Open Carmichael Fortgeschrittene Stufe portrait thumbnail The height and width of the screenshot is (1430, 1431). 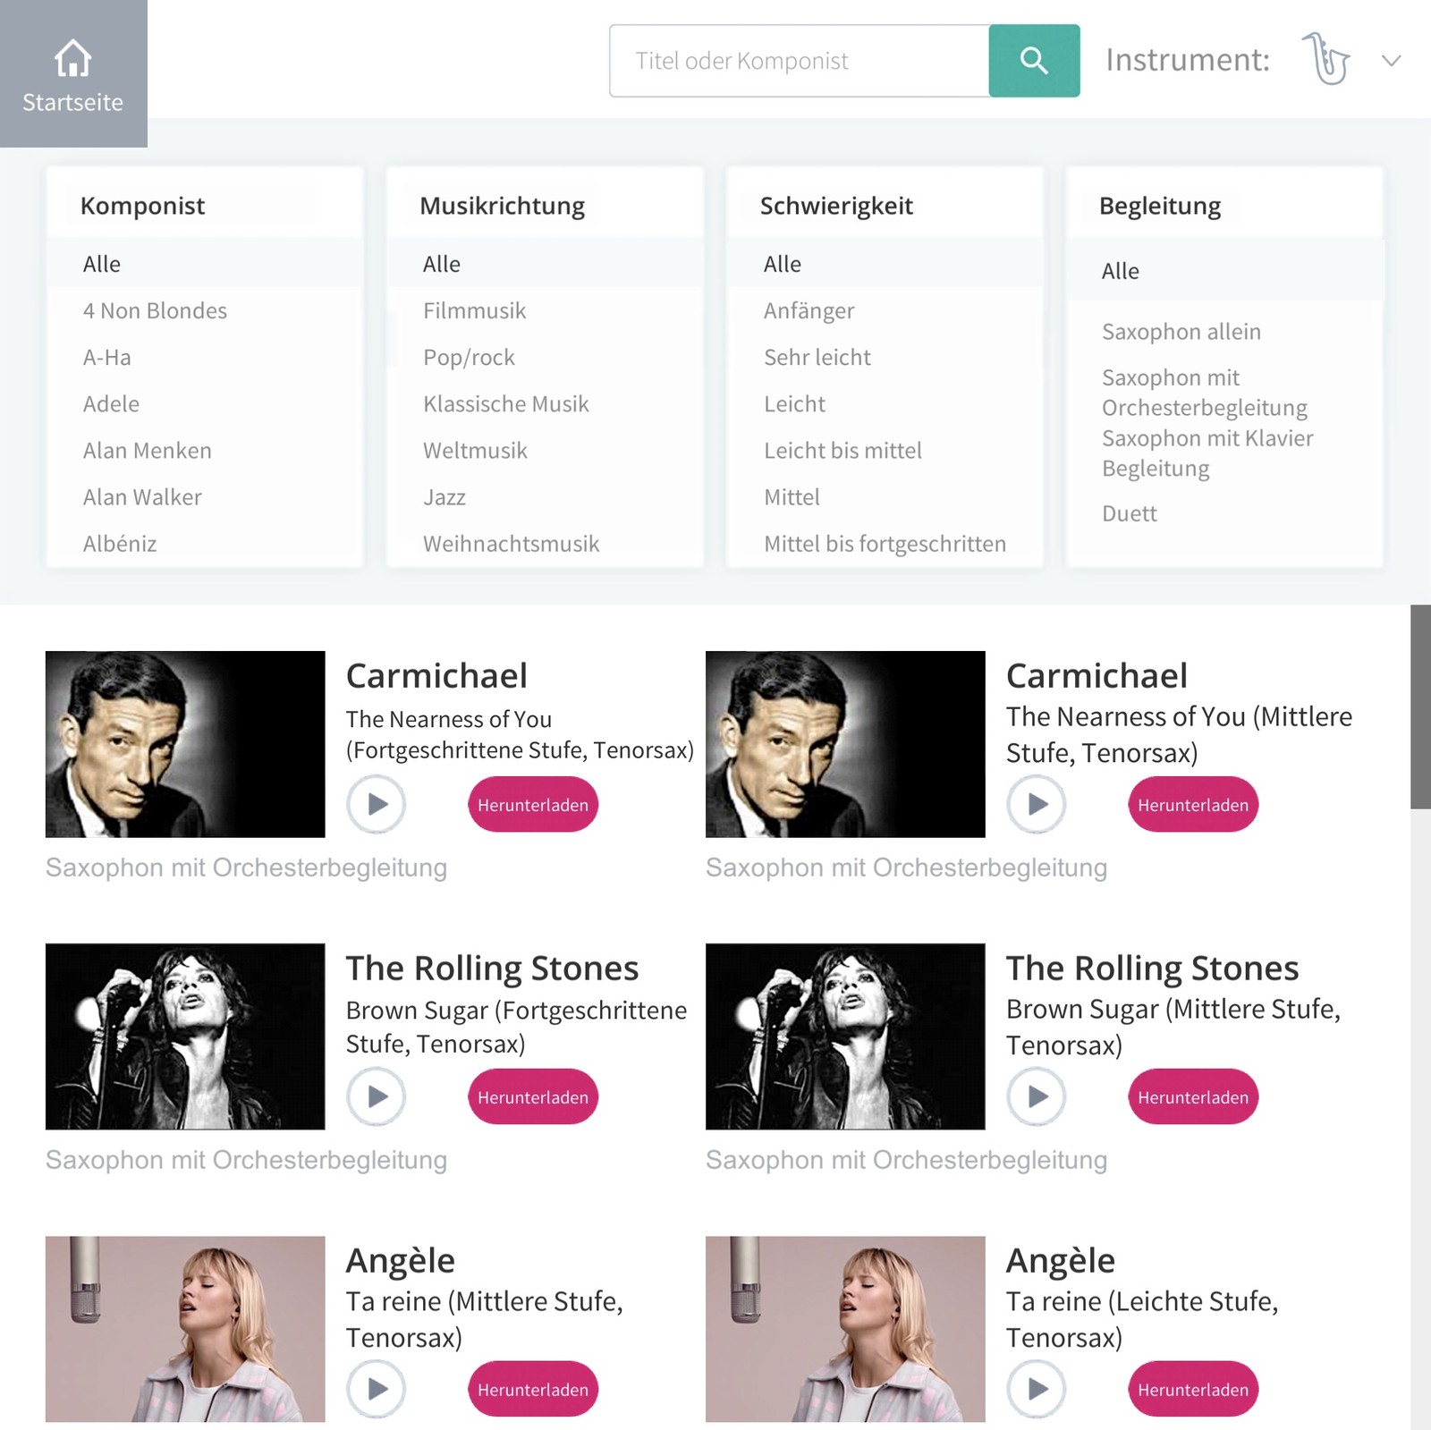click(185, 744)
